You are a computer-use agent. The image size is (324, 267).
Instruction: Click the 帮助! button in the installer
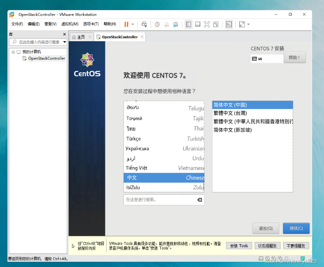(295, 57)
